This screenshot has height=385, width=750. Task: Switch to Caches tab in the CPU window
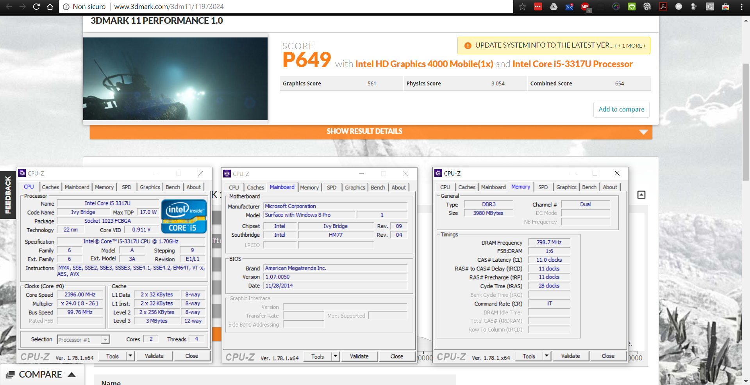click(50, 187)
